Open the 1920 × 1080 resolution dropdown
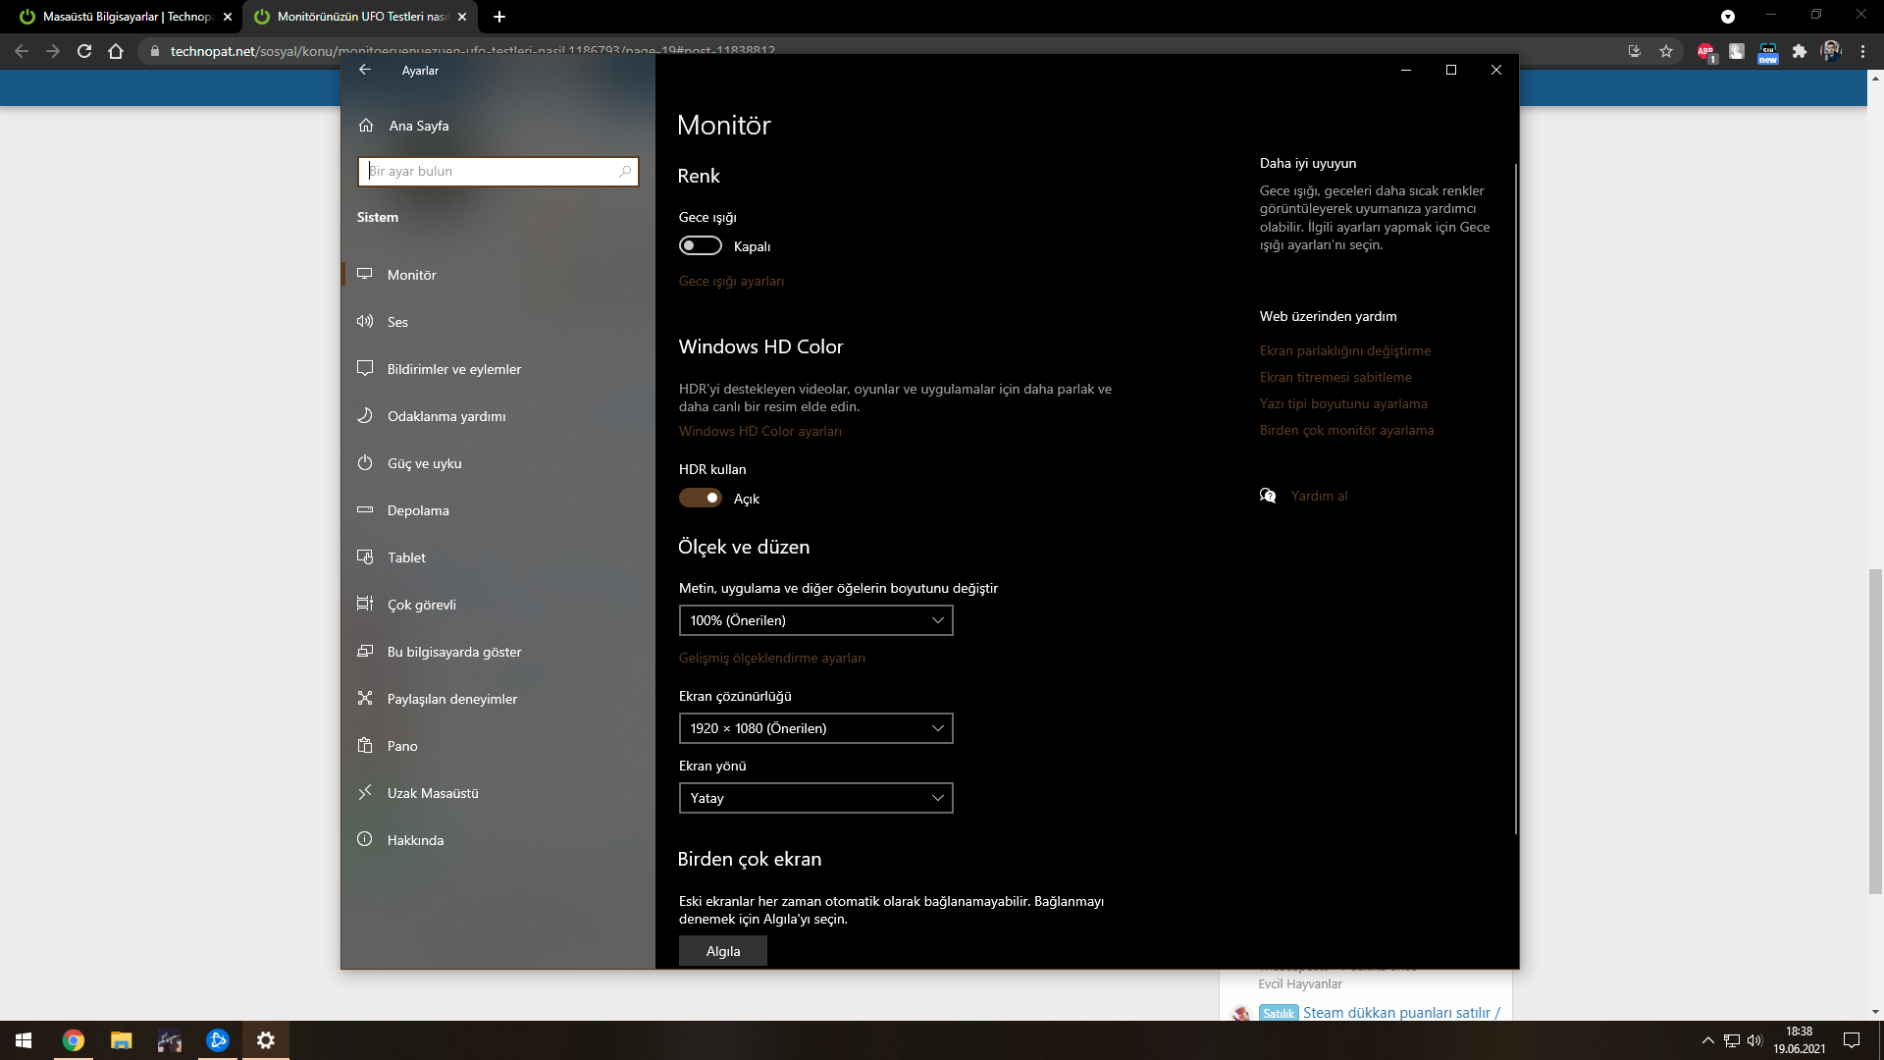The image size is (1884, 1060). 815,728
